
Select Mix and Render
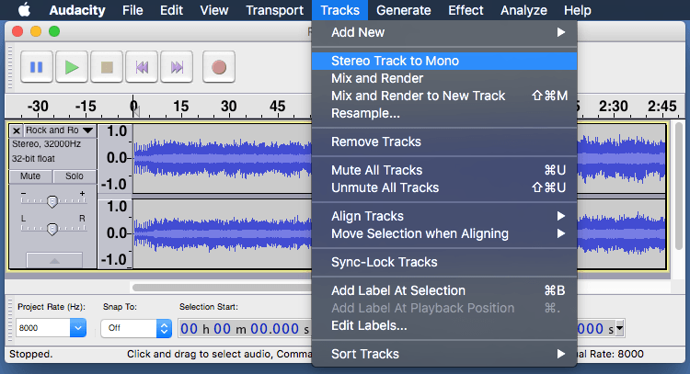[444, 78]
